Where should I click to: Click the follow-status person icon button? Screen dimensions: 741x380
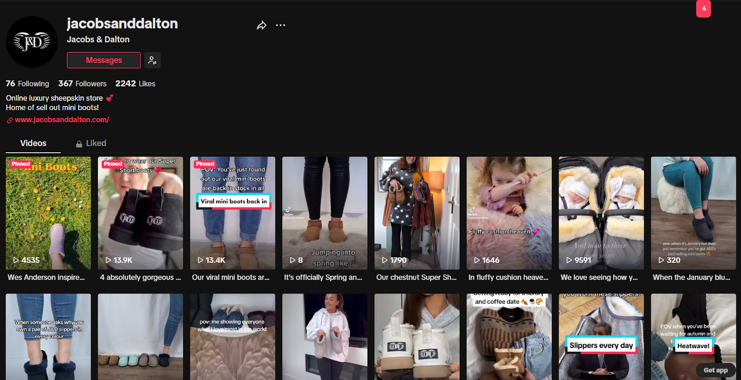pyautogui.click(x=152, y=60)
